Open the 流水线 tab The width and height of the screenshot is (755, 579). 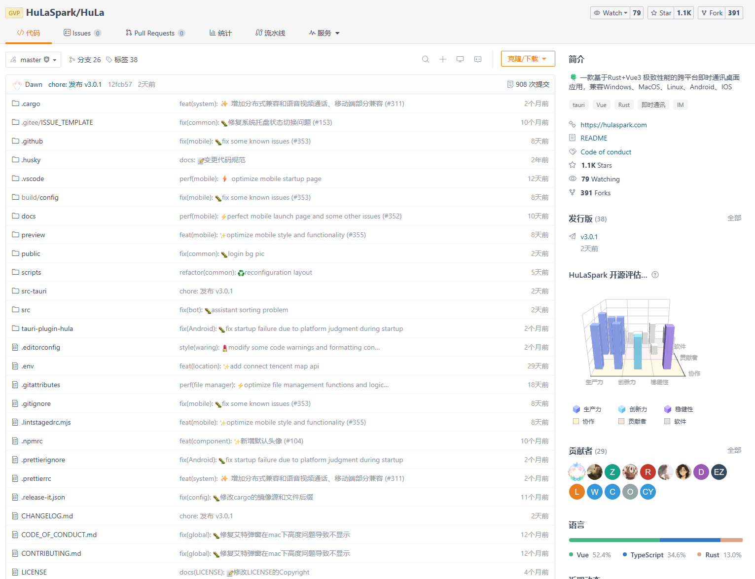tap(270, 33)
